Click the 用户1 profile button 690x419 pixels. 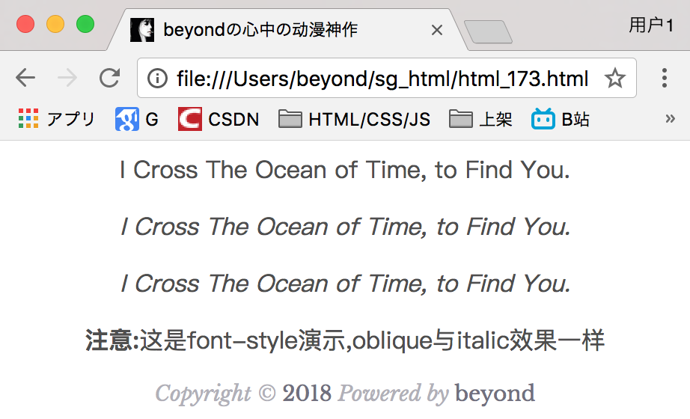pyautogui.click(x=650, y=25)
